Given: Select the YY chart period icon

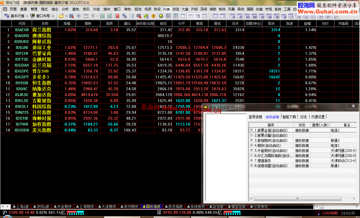Looking at the screenshot, I should 291,16.
